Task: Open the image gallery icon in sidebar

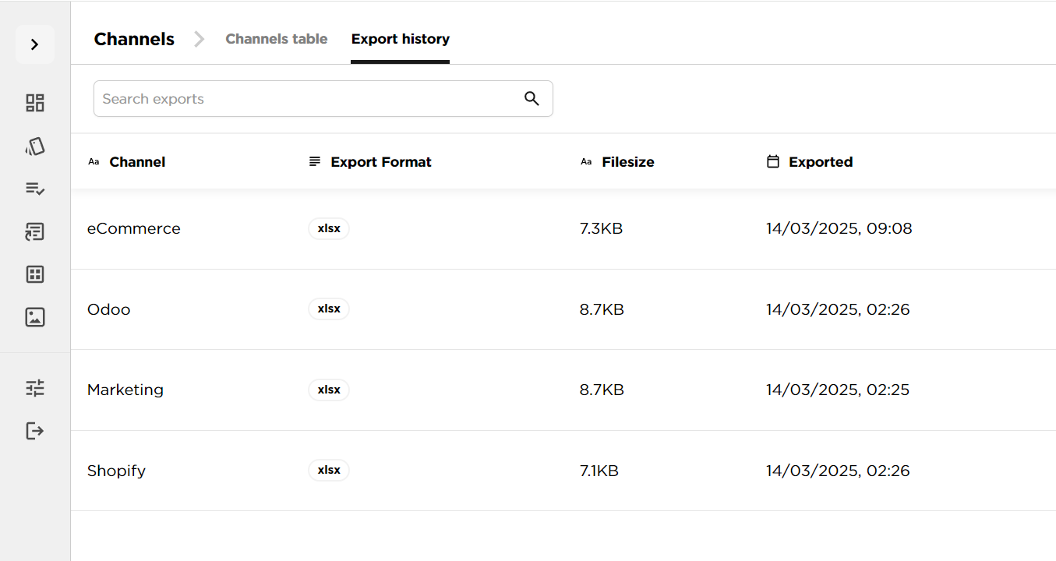Action: coord(35,317)
